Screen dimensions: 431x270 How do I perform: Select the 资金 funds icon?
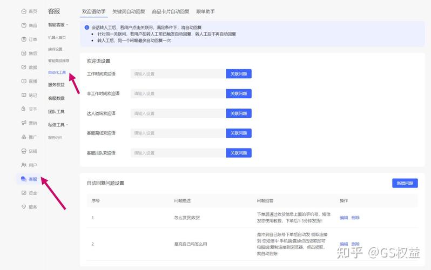[24, 193]
